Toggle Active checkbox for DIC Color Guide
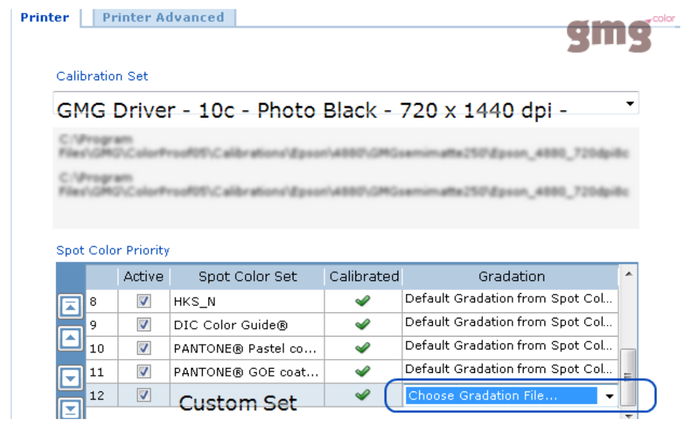 [x=143, y=325]
